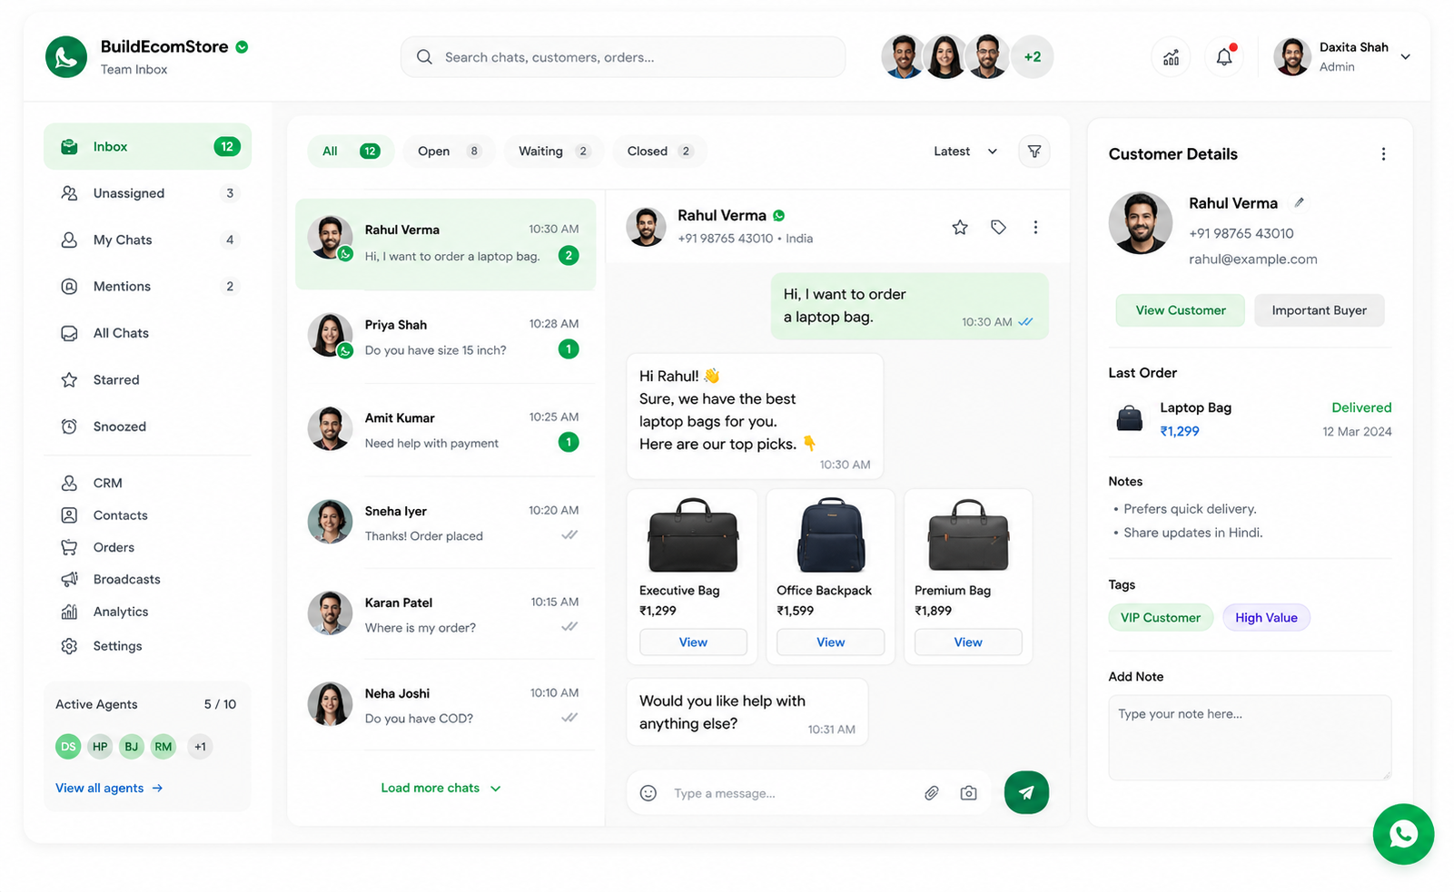Open Sneha Iyer's chat
Image resolution: width=1454 pixels, height=892 pixels.
point(445,523)
